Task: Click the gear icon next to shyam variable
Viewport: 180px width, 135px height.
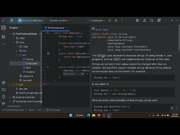Action: tap(83, 74)
